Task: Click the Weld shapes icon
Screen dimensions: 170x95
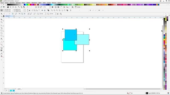Action: (x=52, y=10)
